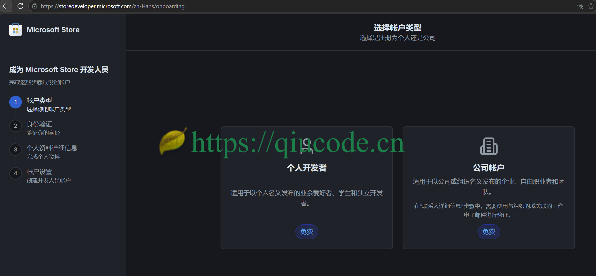This screenshot has height=276, width=596.
Task: Bookmark this page with the star icon
Action: (591, 6)
